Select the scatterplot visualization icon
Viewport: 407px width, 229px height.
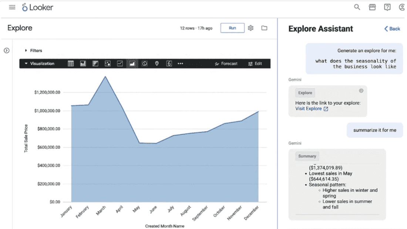click(x=108, y=64)
